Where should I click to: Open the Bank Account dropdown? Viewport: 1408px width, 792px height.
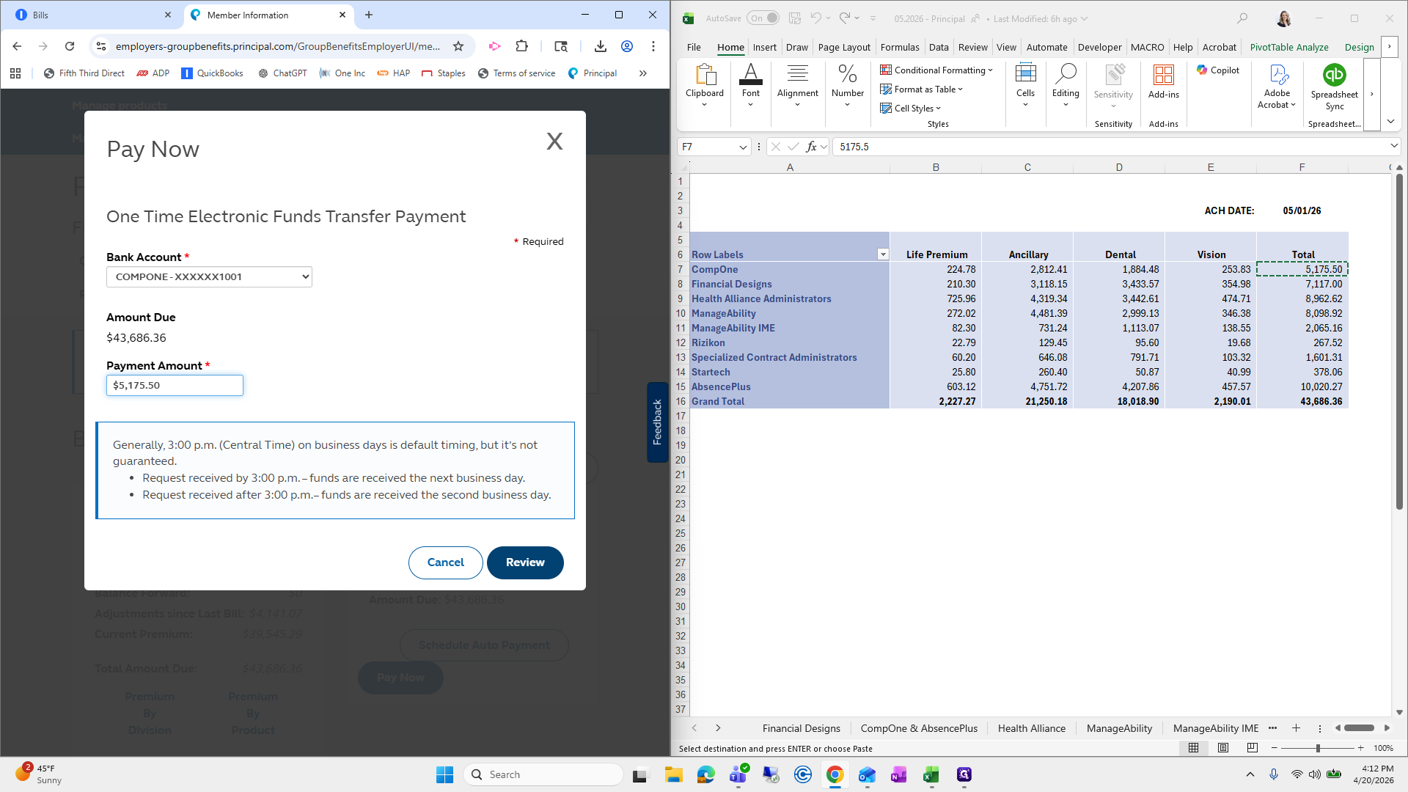[209, 276]
